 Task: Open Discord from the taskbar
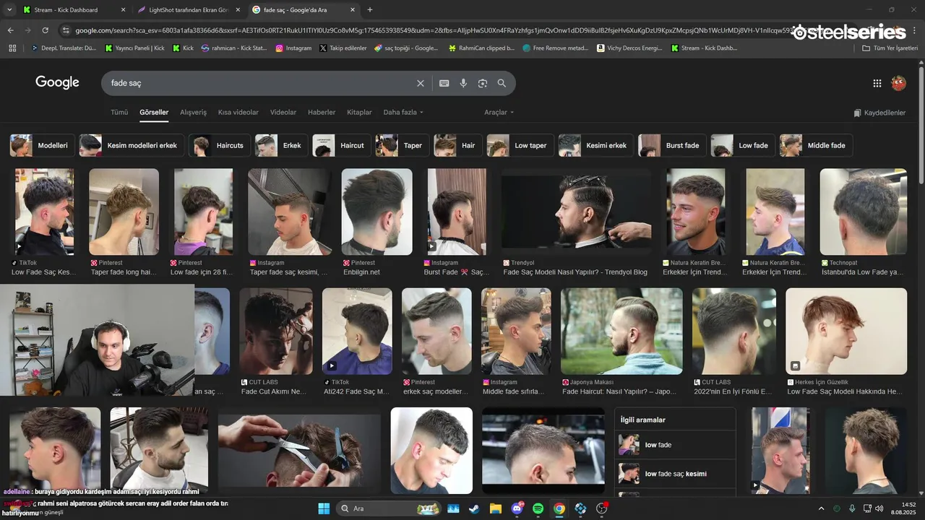tap(517, 508)
